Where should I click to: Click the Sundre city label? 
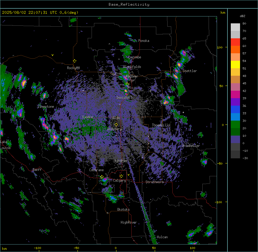[x=87, y=117]
